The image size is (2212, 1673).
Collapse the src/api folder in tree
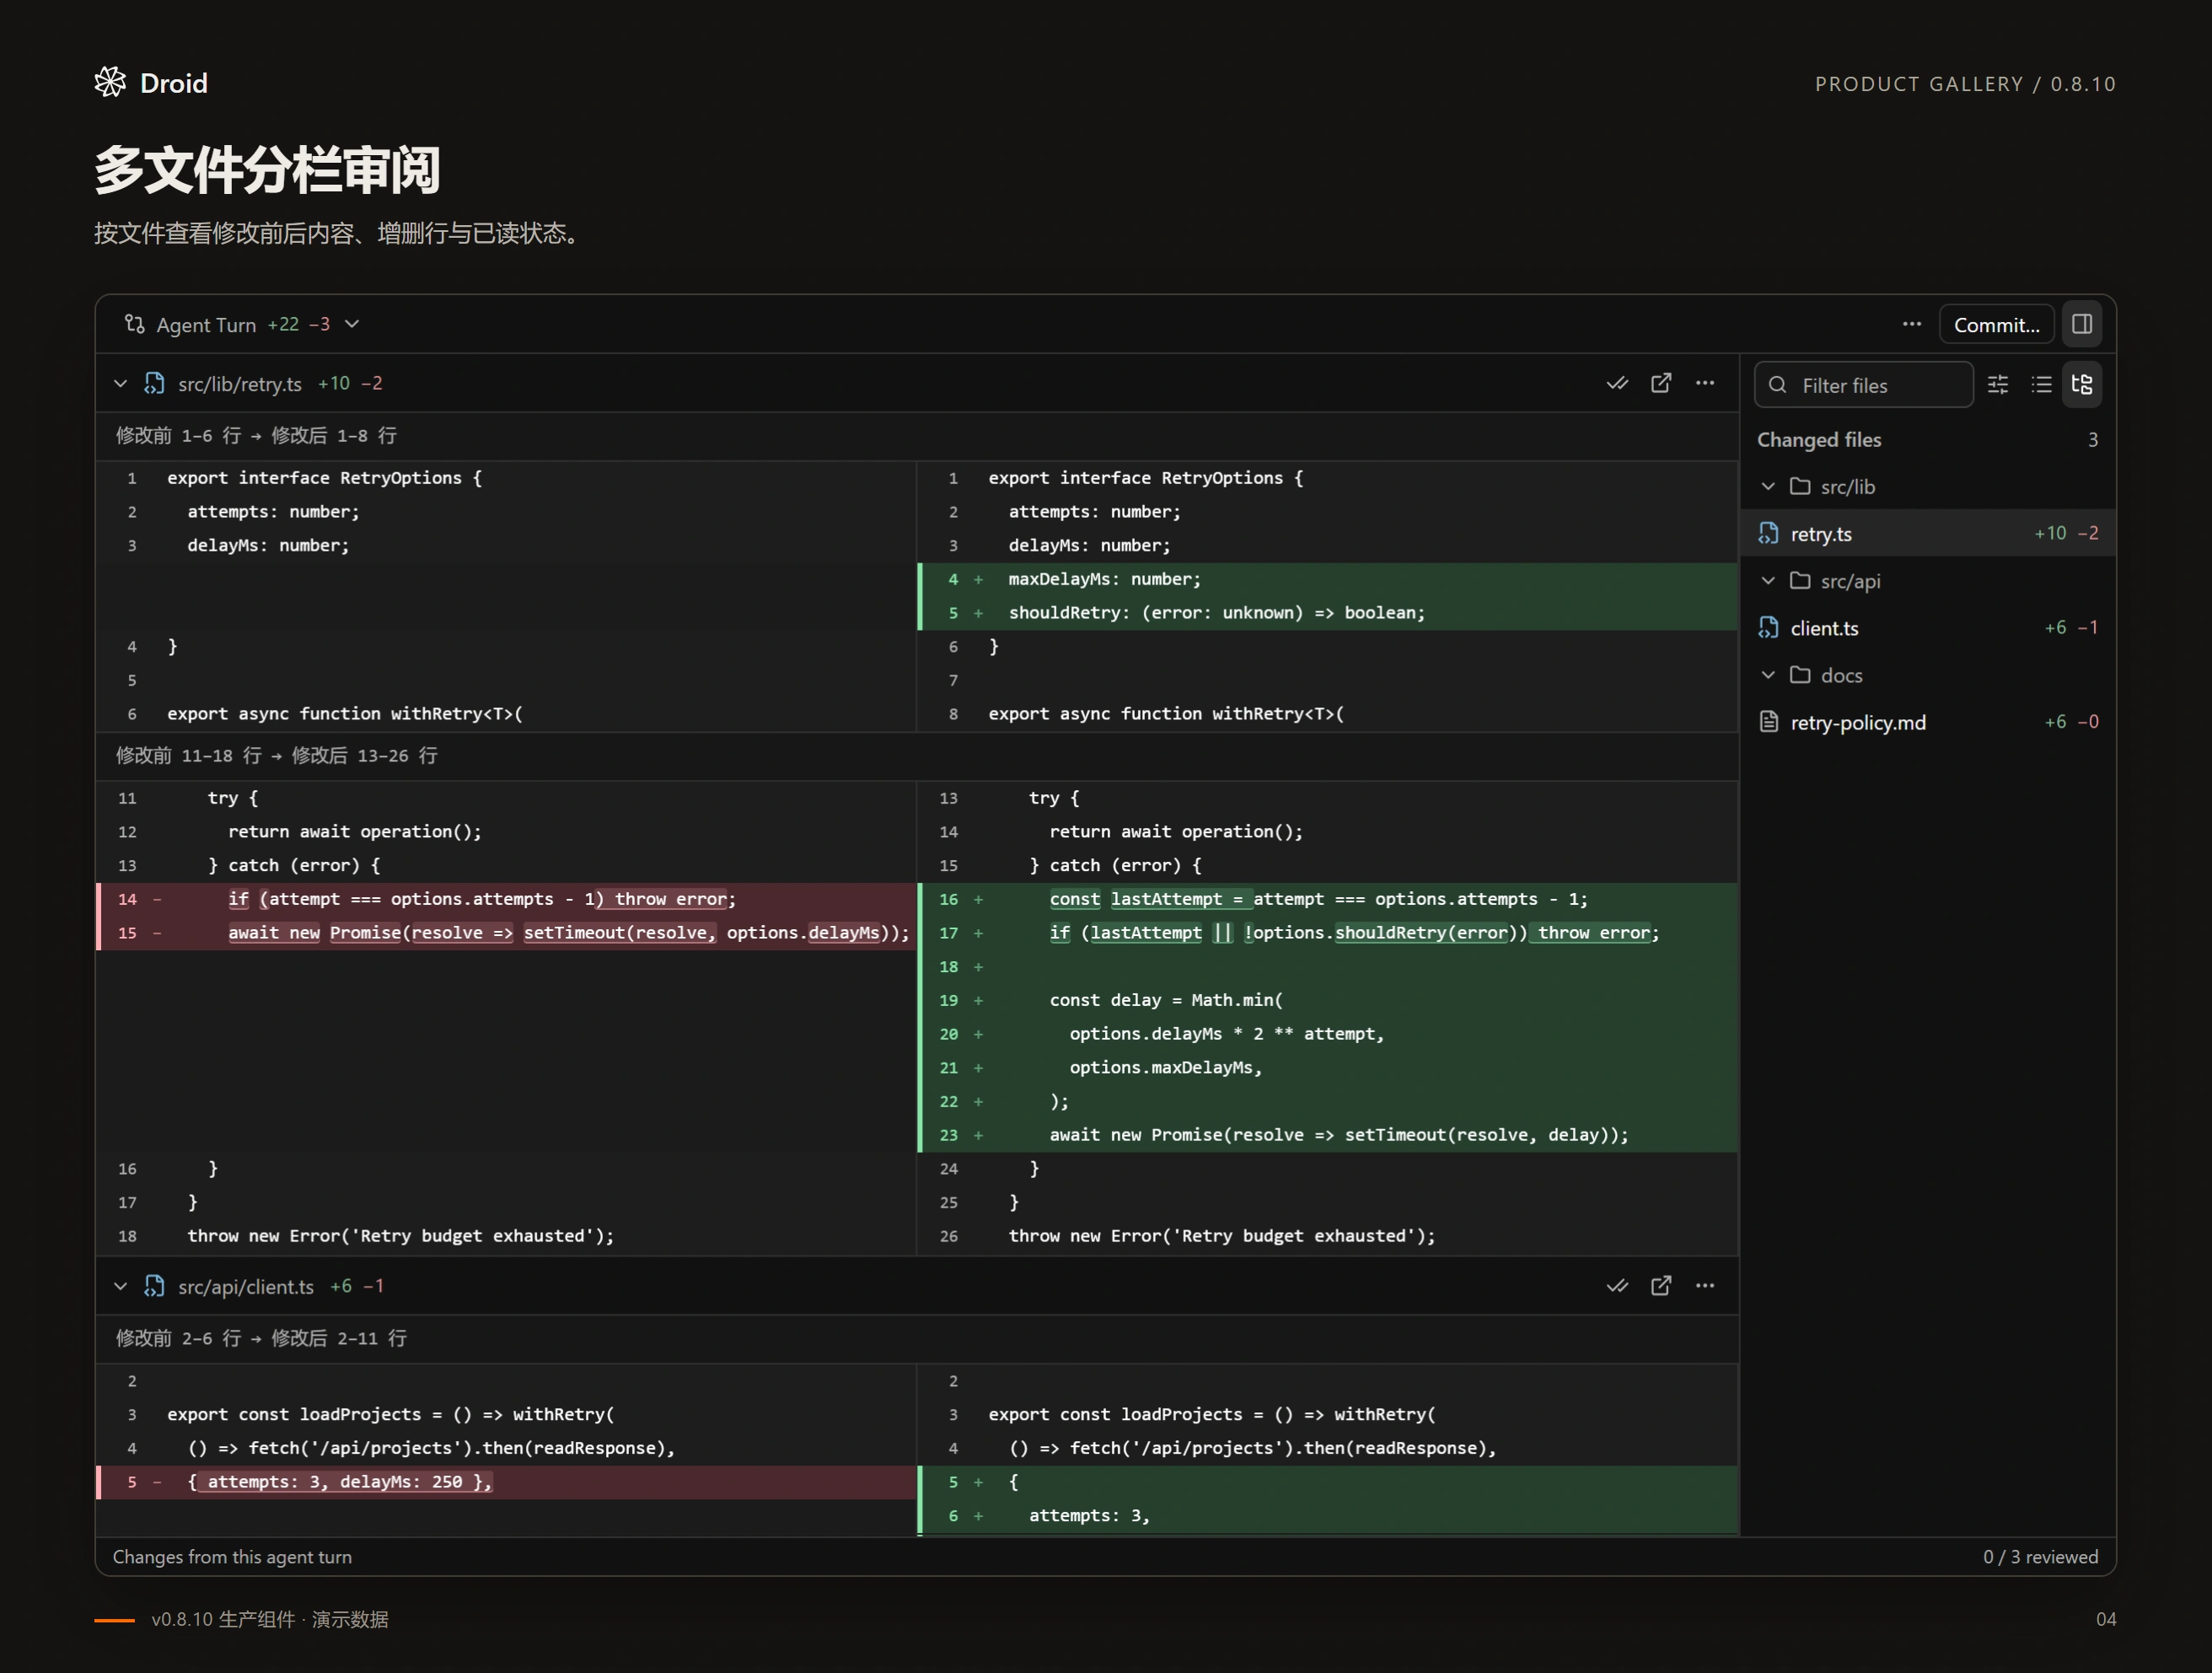click(x=1768, y=580)
